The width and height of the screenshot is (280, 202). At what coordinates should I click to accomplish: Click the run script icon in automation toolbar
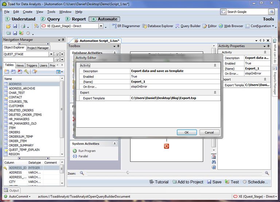[x=22, y=33]
